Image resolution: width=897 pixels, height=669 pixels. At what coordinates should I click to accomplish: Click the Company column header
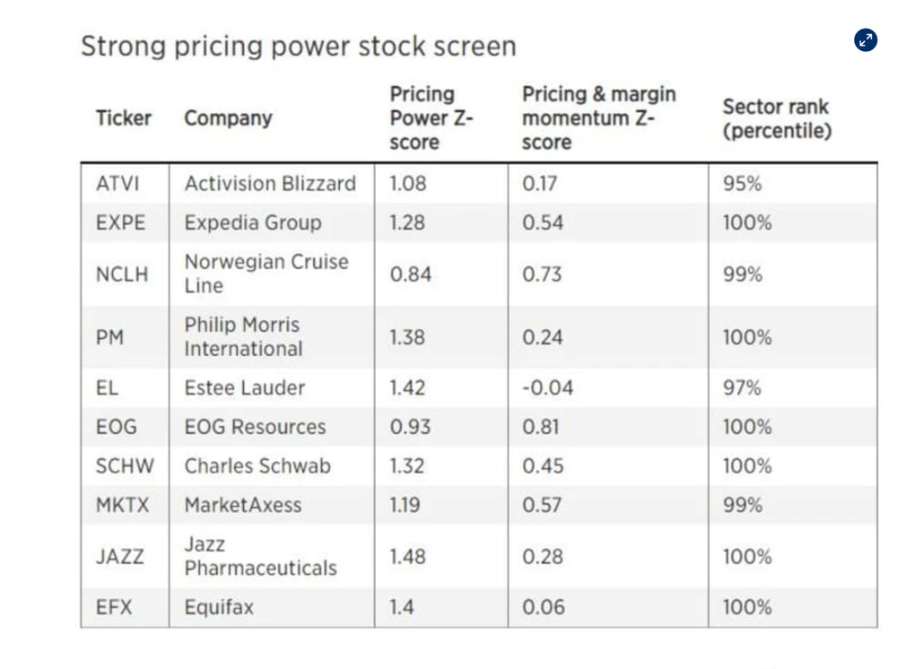[x=228, y=118]
